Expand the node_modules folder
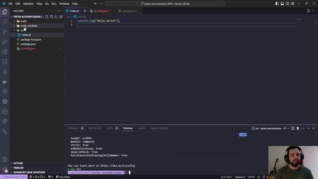Screen dimensions: 318x179 (x=14, y=26)
